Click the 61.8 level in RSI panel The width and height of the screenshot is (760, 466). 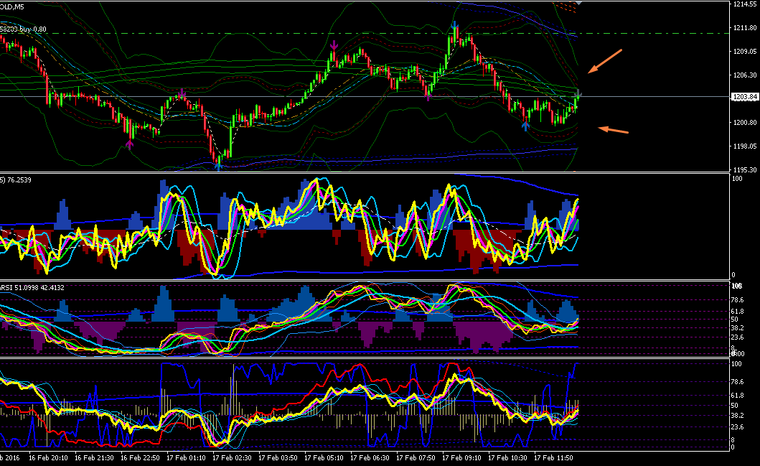click(737, 312)
